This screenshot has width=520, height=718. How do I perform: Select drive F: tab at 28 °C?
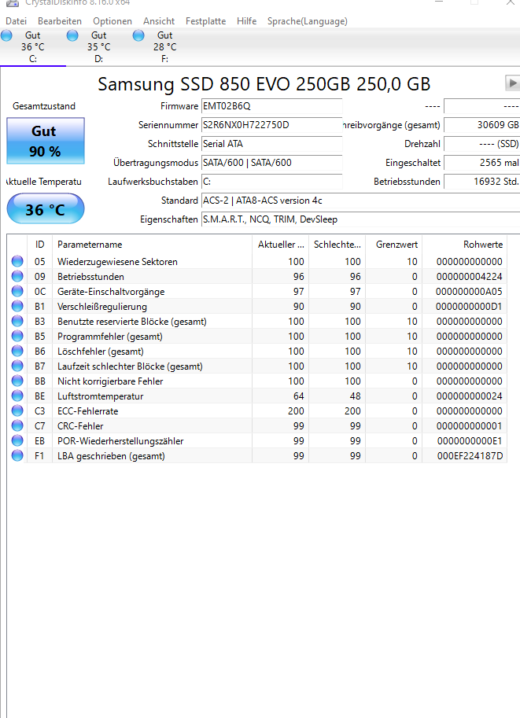click(x=165, y=46)
